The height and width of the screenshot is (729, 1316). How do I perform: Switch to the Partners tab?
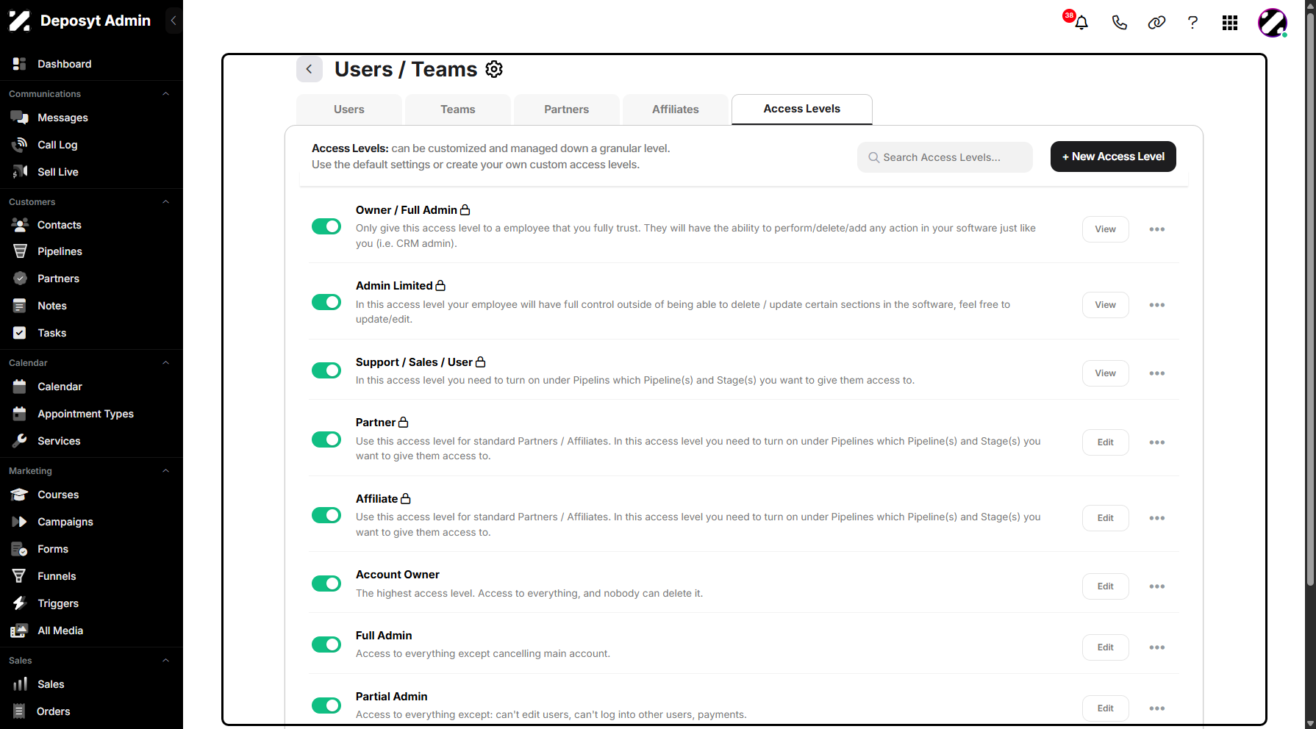point(567,109)
